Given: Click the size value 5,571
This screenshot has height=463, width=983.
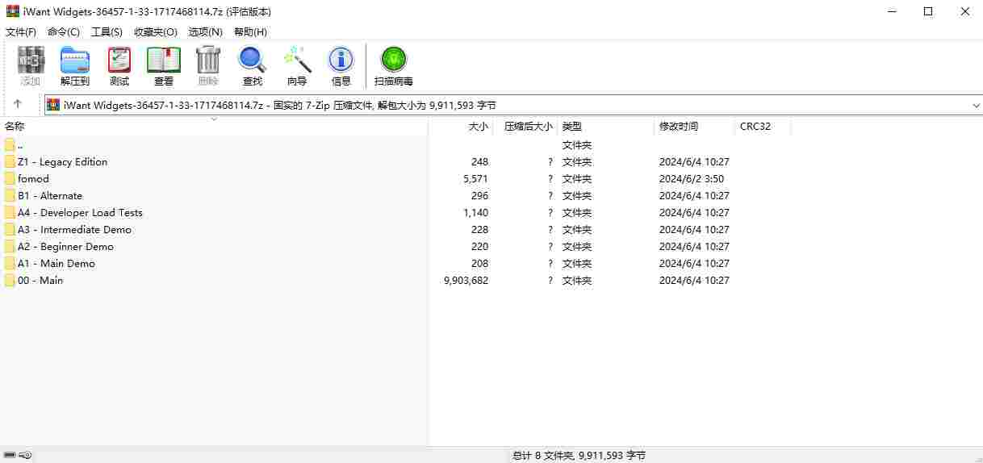Looking at the screenshot, I should [476, 179].
